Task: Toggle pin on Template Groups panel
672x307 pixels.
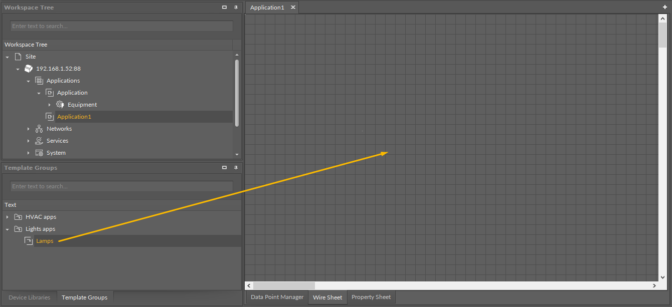Action: (x=236, y=168)
